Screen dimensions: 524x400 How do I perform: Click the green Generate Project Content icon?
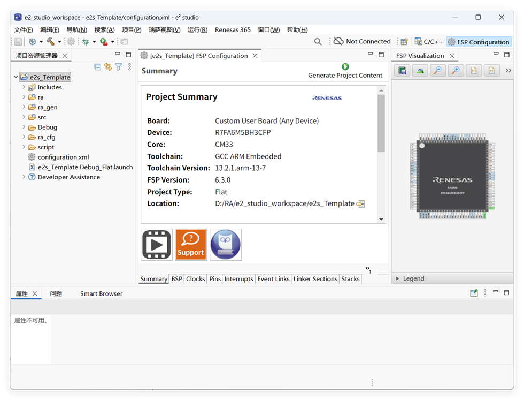point(345,66)
